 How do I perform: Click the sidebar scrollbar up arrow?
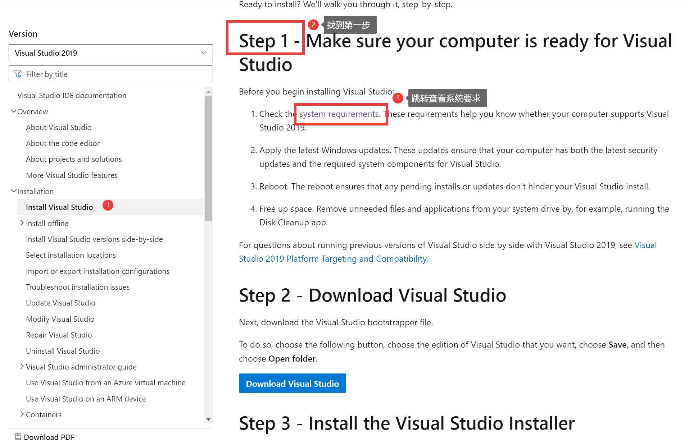[x=208, y=92]
